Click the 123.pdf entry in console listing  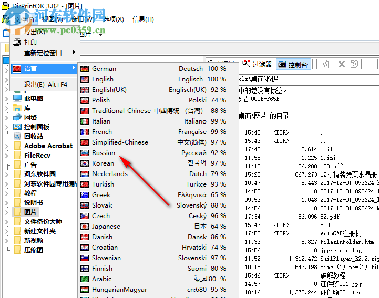(331, 166)
